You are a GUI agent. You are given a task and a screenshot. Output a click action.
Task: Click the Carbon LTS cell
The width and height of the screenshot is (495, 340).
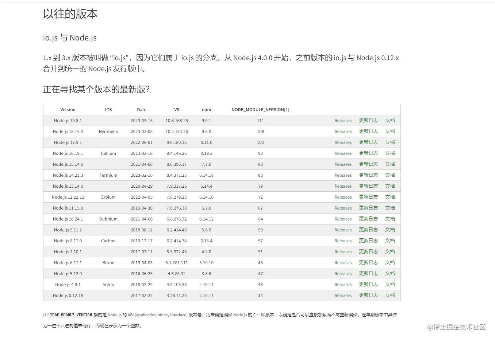(x=108, y=241)
